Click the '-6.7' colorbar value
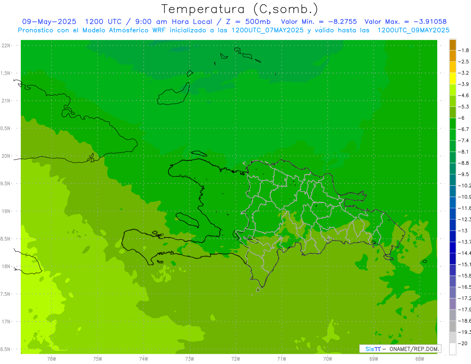 coord(464,129)
